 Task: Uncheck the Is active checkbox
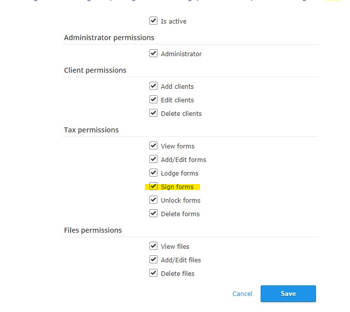click(153, 21)
